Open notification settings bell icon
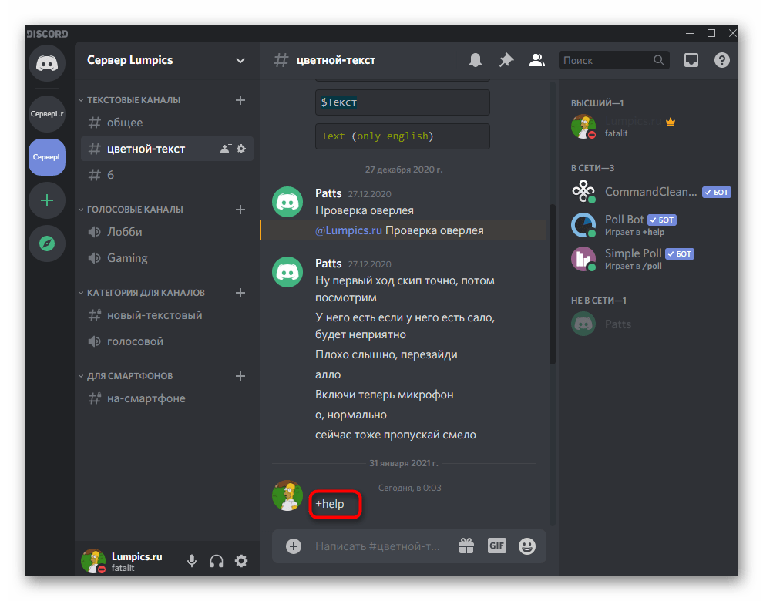The width and height of the screenshot is (763, 601). click(476, 60)
